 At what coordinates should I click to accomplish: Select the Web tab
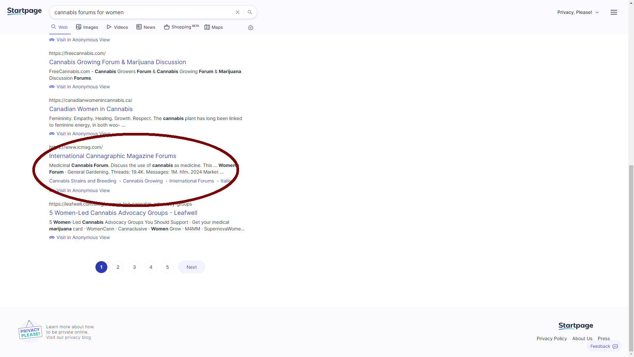tap(60, 27)
